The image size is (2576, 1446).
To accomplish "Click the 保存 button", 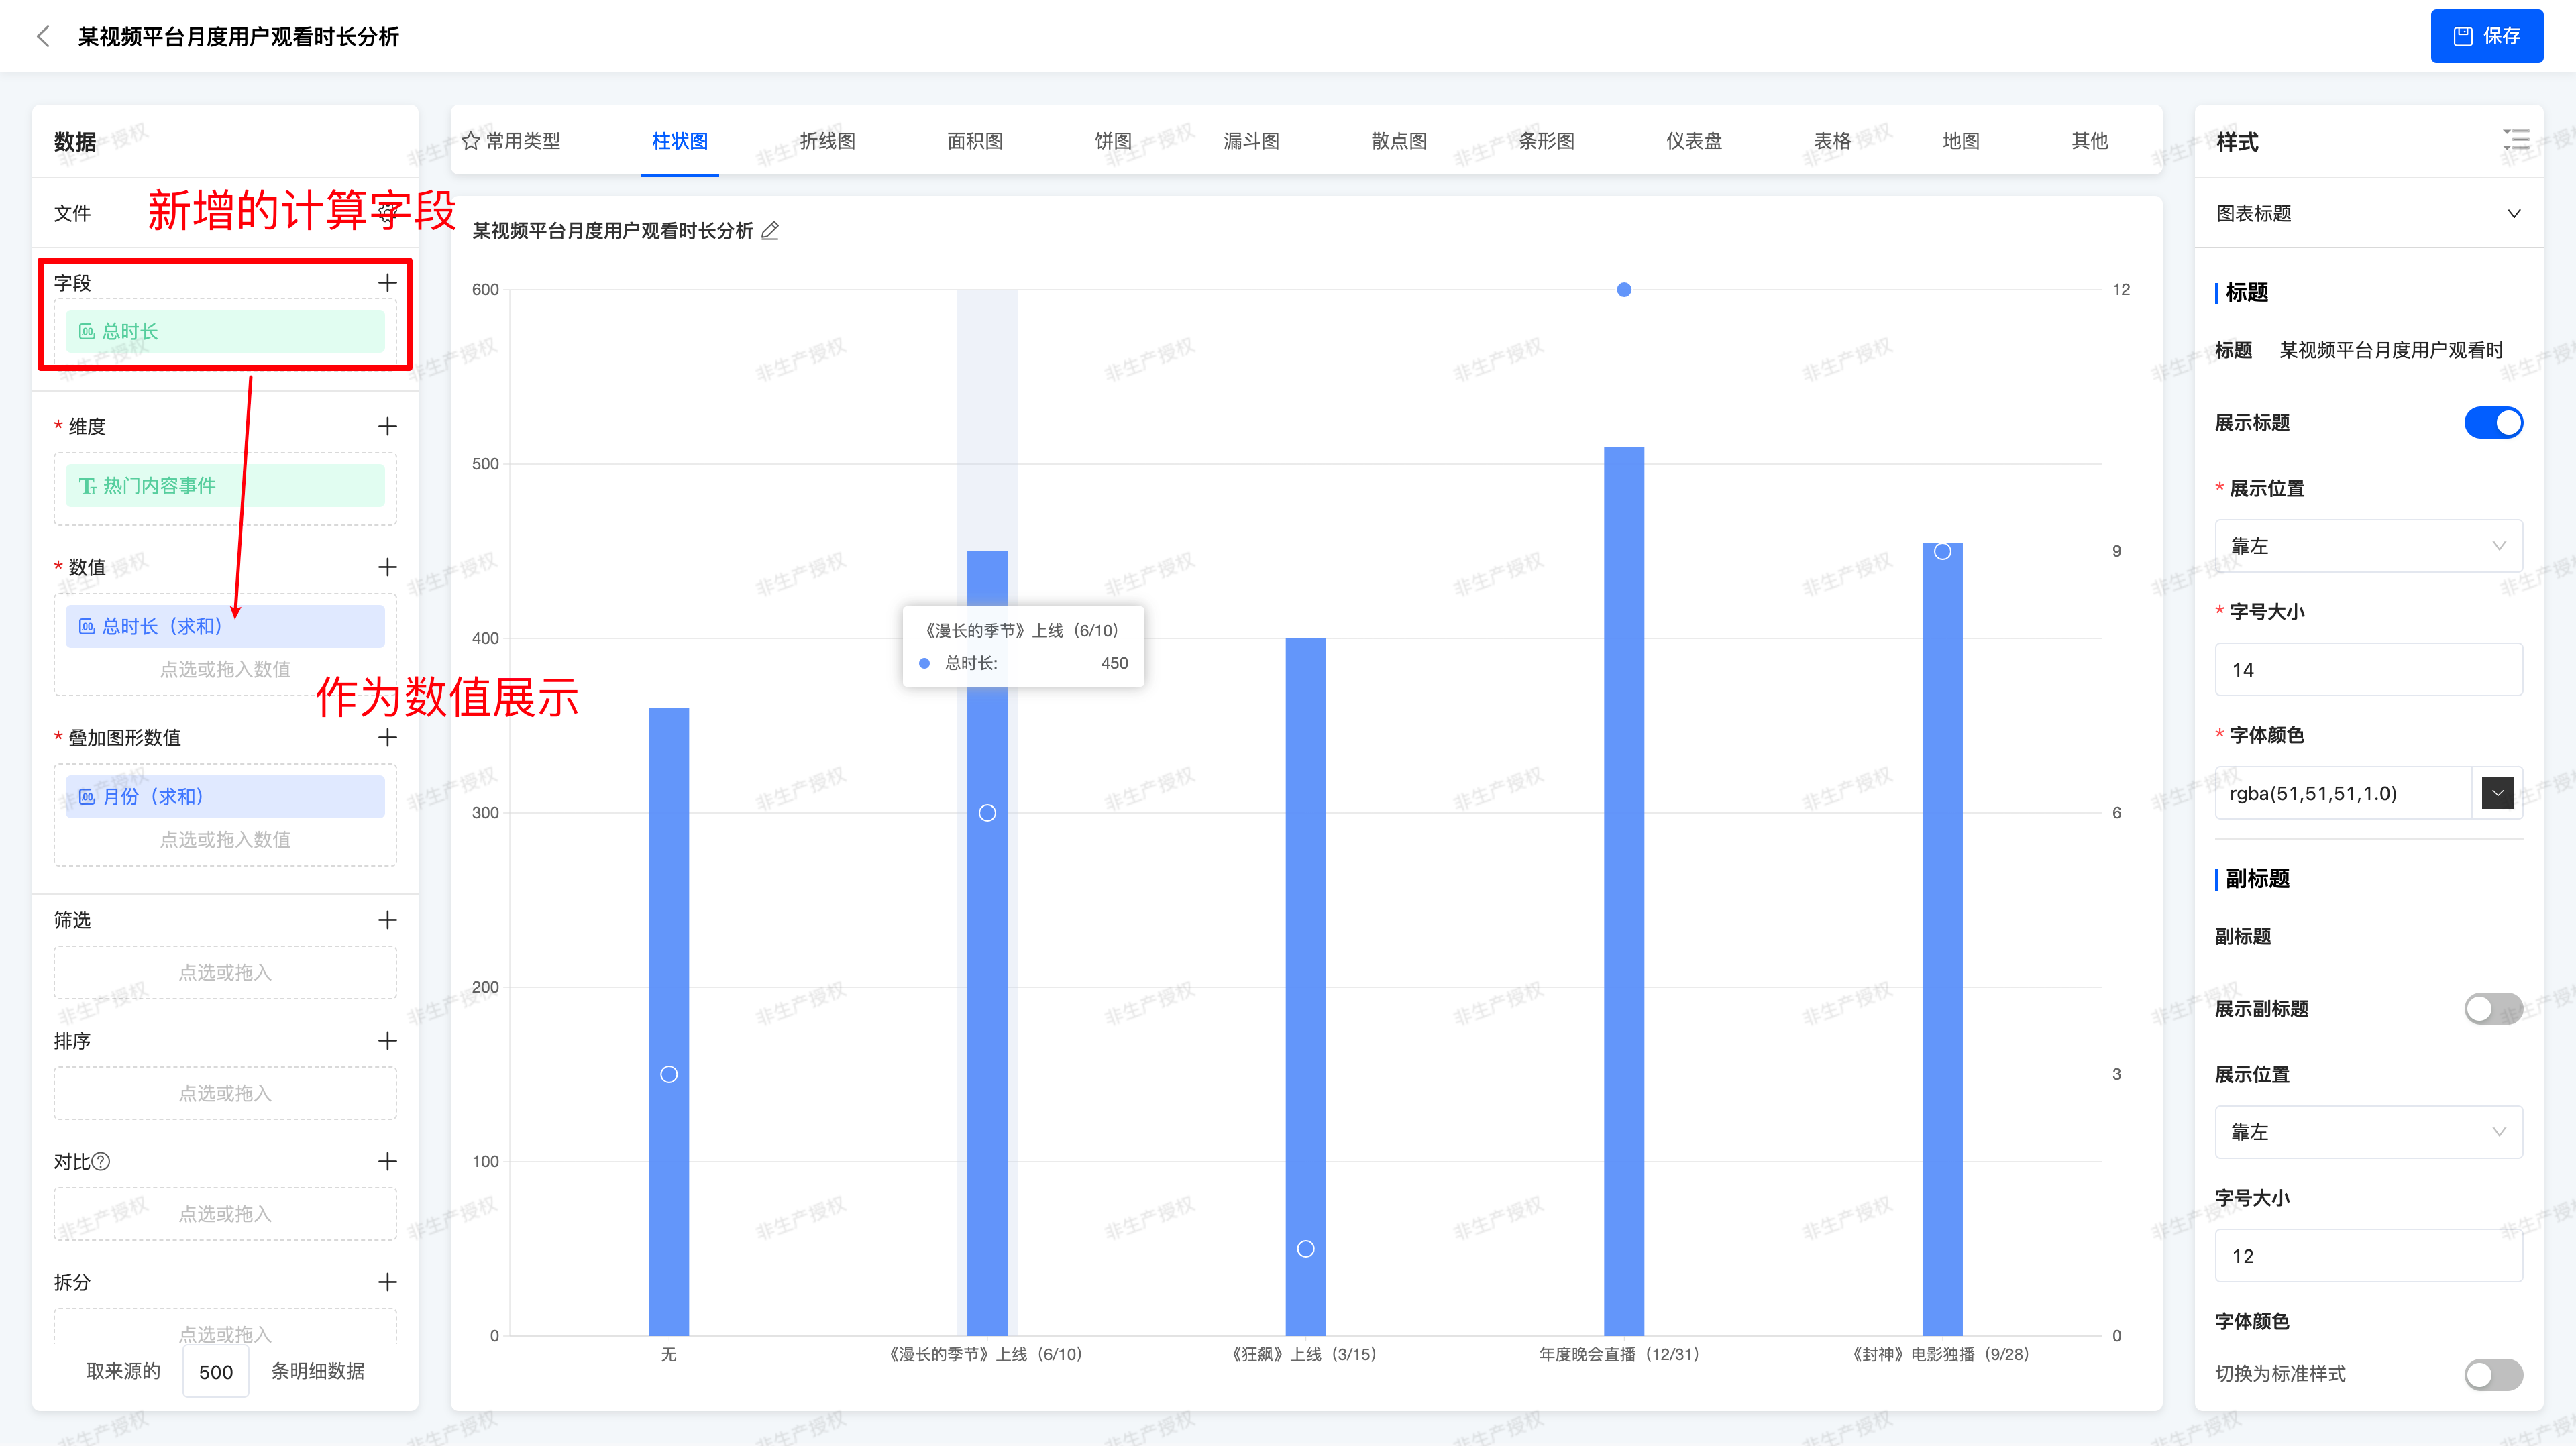I will coord(2486,37).
